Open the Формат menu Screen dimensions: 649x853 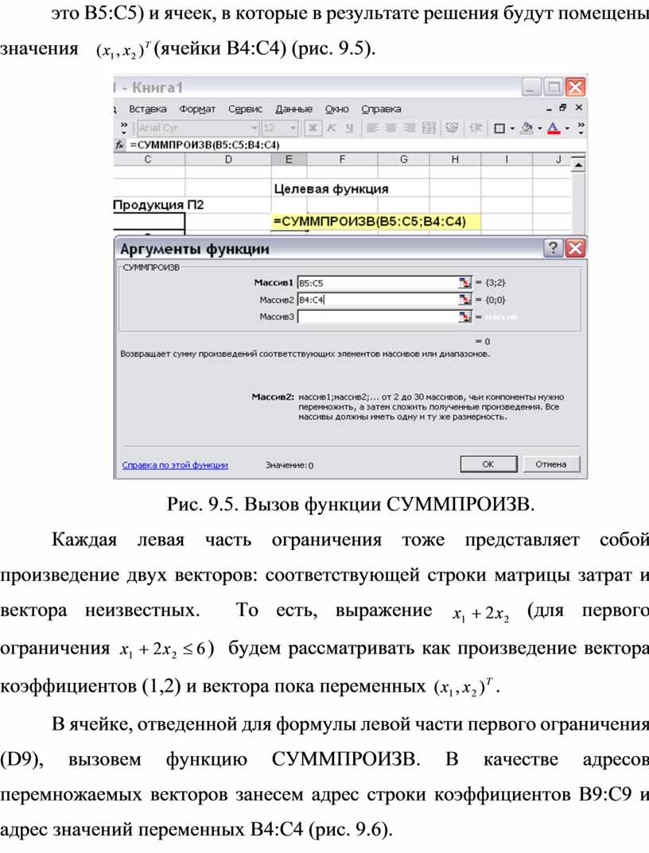tap(197, 109)
